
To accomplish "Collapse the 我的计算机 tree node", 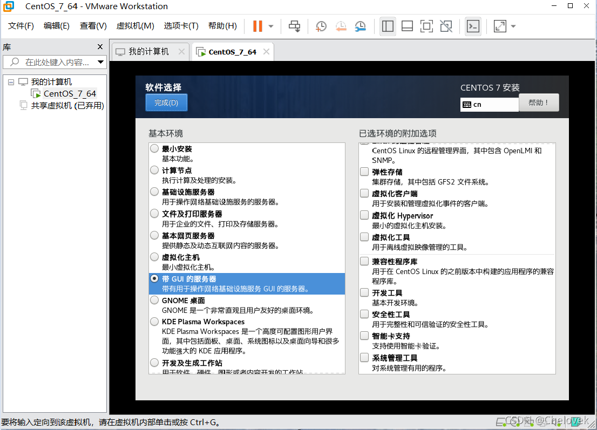I will pos(11,82).
